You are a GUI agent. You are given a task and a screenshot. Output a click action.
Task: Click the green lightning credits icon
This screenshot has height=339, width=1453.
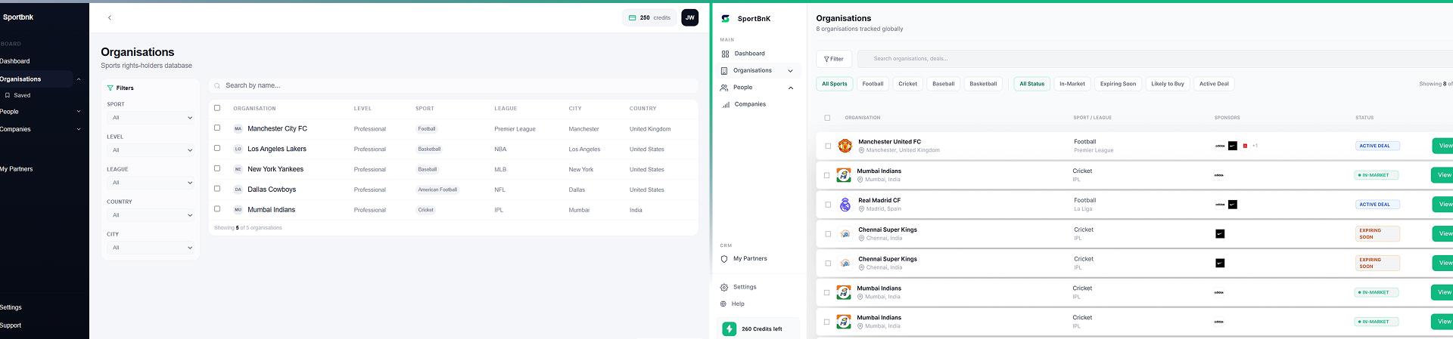pyautogui.click(x=729, y=329)
